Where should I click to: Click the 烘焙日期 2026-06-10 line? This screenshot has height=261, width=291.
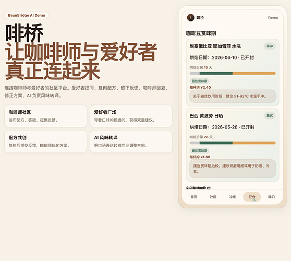click(x=222, y=57)
